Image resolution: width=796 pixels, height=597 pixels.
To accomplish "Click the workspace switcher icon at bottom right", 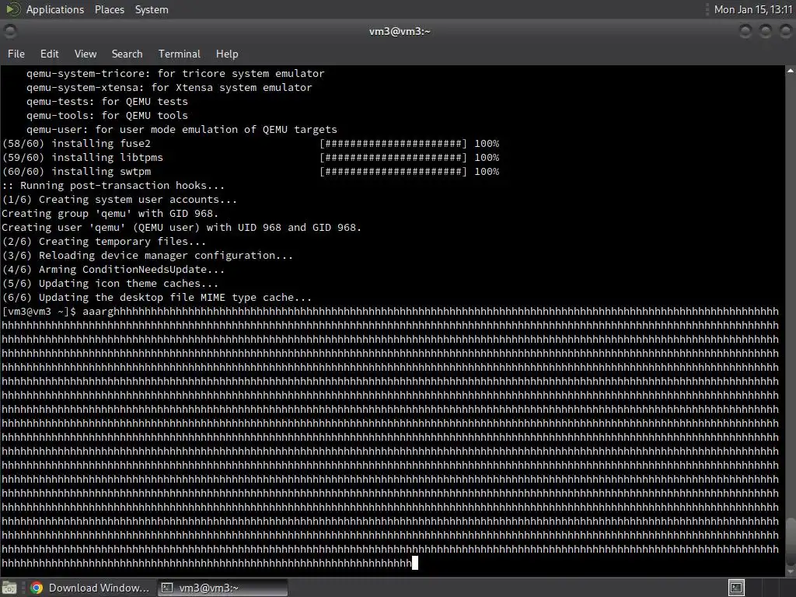I will (x=736, y=588).
